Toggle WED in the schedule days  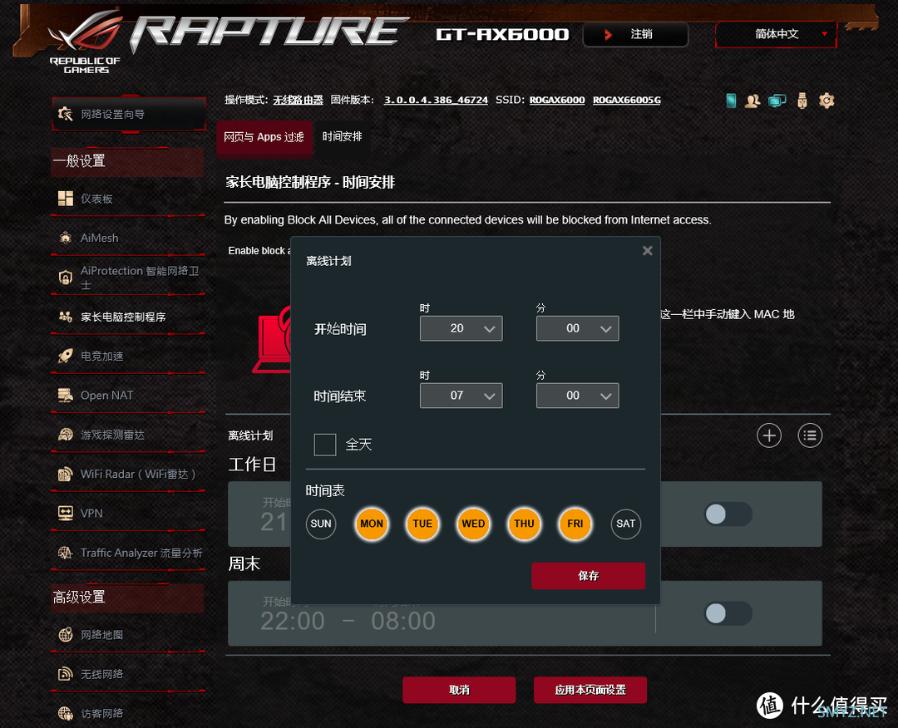click(x=473, y=524)
